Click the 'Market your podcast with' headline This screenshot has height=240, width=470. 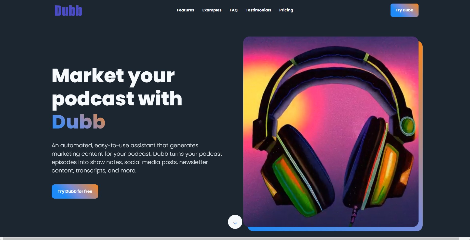coord(117,87)
